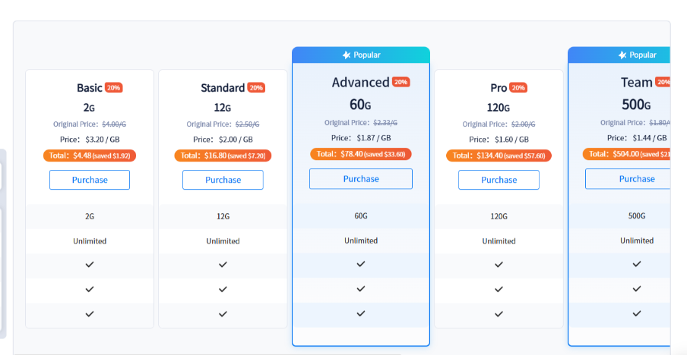687x355 pixels.
Task: Click the Pro total $134.40 pill
Action: tap(499, 156)
